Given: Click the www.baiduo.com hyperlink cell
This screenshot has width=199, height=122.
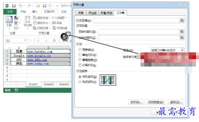Looking at the screenshot, I should point(49,51).
